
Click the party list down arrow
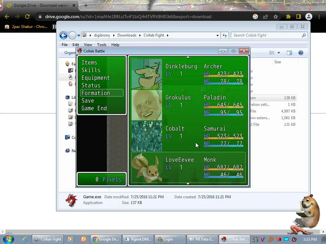pos(188,184)
